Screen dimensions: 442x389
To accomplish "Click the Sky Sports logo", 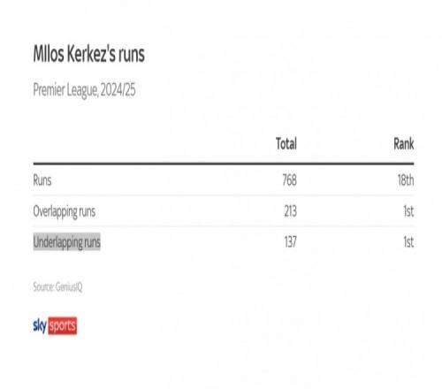I will pyautogui.click(x=55, y=325).
